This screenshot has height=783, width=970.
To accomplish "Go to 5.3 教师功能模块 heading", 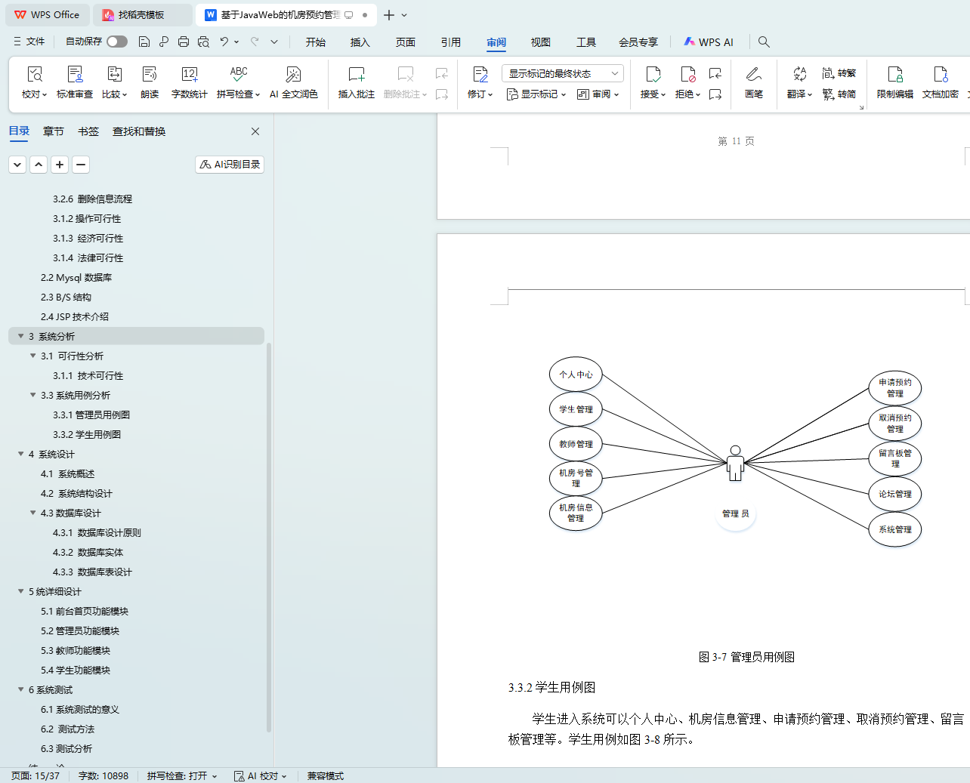I will point(76,650).
